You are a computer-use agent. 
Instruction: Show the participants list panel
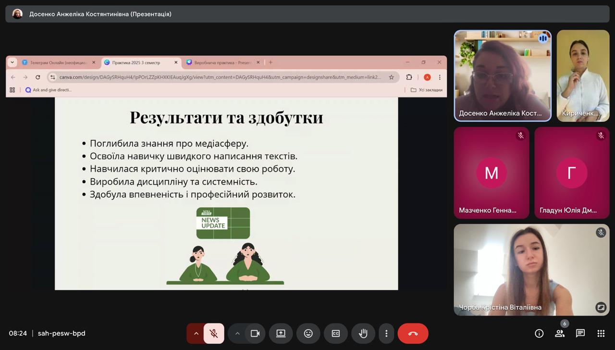pyautogui.click(x=560, y=333)
